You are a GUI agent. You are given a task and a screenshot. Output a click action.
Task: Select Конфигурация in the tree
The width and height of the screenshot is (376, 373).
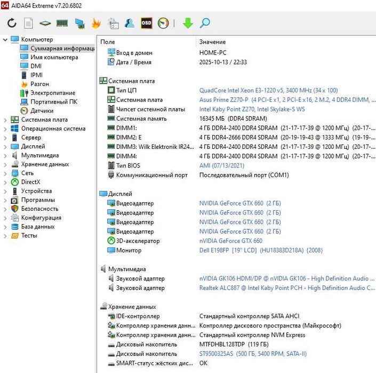(x=41, y=218)
